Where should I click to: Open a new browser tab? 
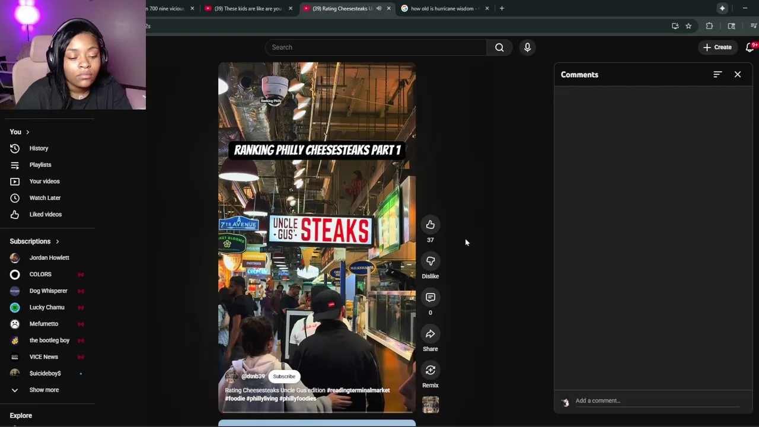coord(502,8)
